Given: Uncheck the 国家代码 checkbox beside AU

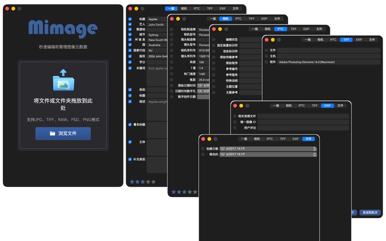Looking at the screenshot, I should pos(130,50).
